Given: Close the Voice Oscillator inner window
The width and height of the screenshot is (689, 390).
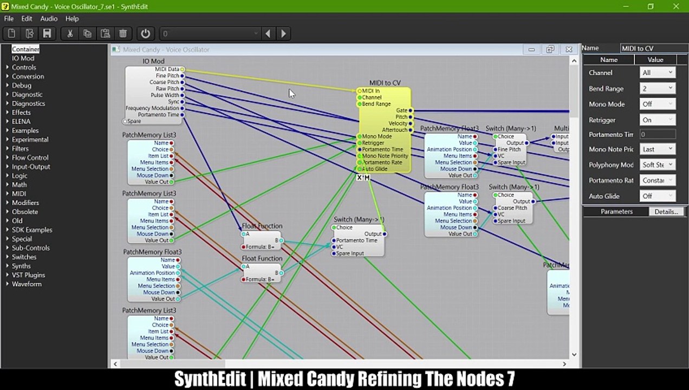Looking at the screenshot, I should click(x=569, y=49).
